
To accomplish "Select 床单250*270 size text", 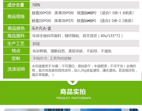I will 64,21.
